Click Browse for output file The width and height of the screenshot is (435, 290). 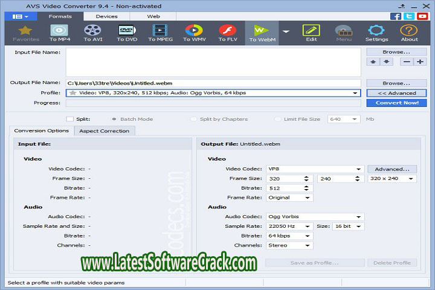(396, 83)
